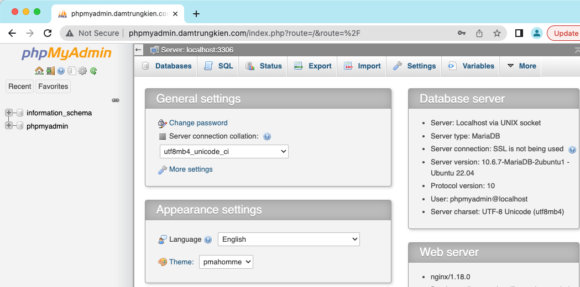Click the Not Secure warning indicator

click(92, 33)
